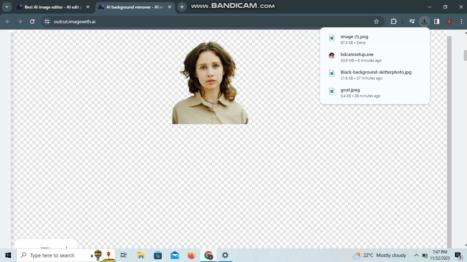Open the downloaded image (1).png file

(x=354, y=36)
